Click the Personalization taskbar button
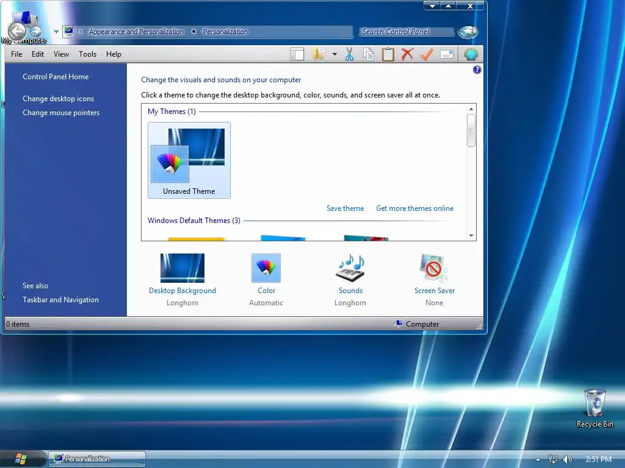Screen dimensions: 625x468 (97, 459)
